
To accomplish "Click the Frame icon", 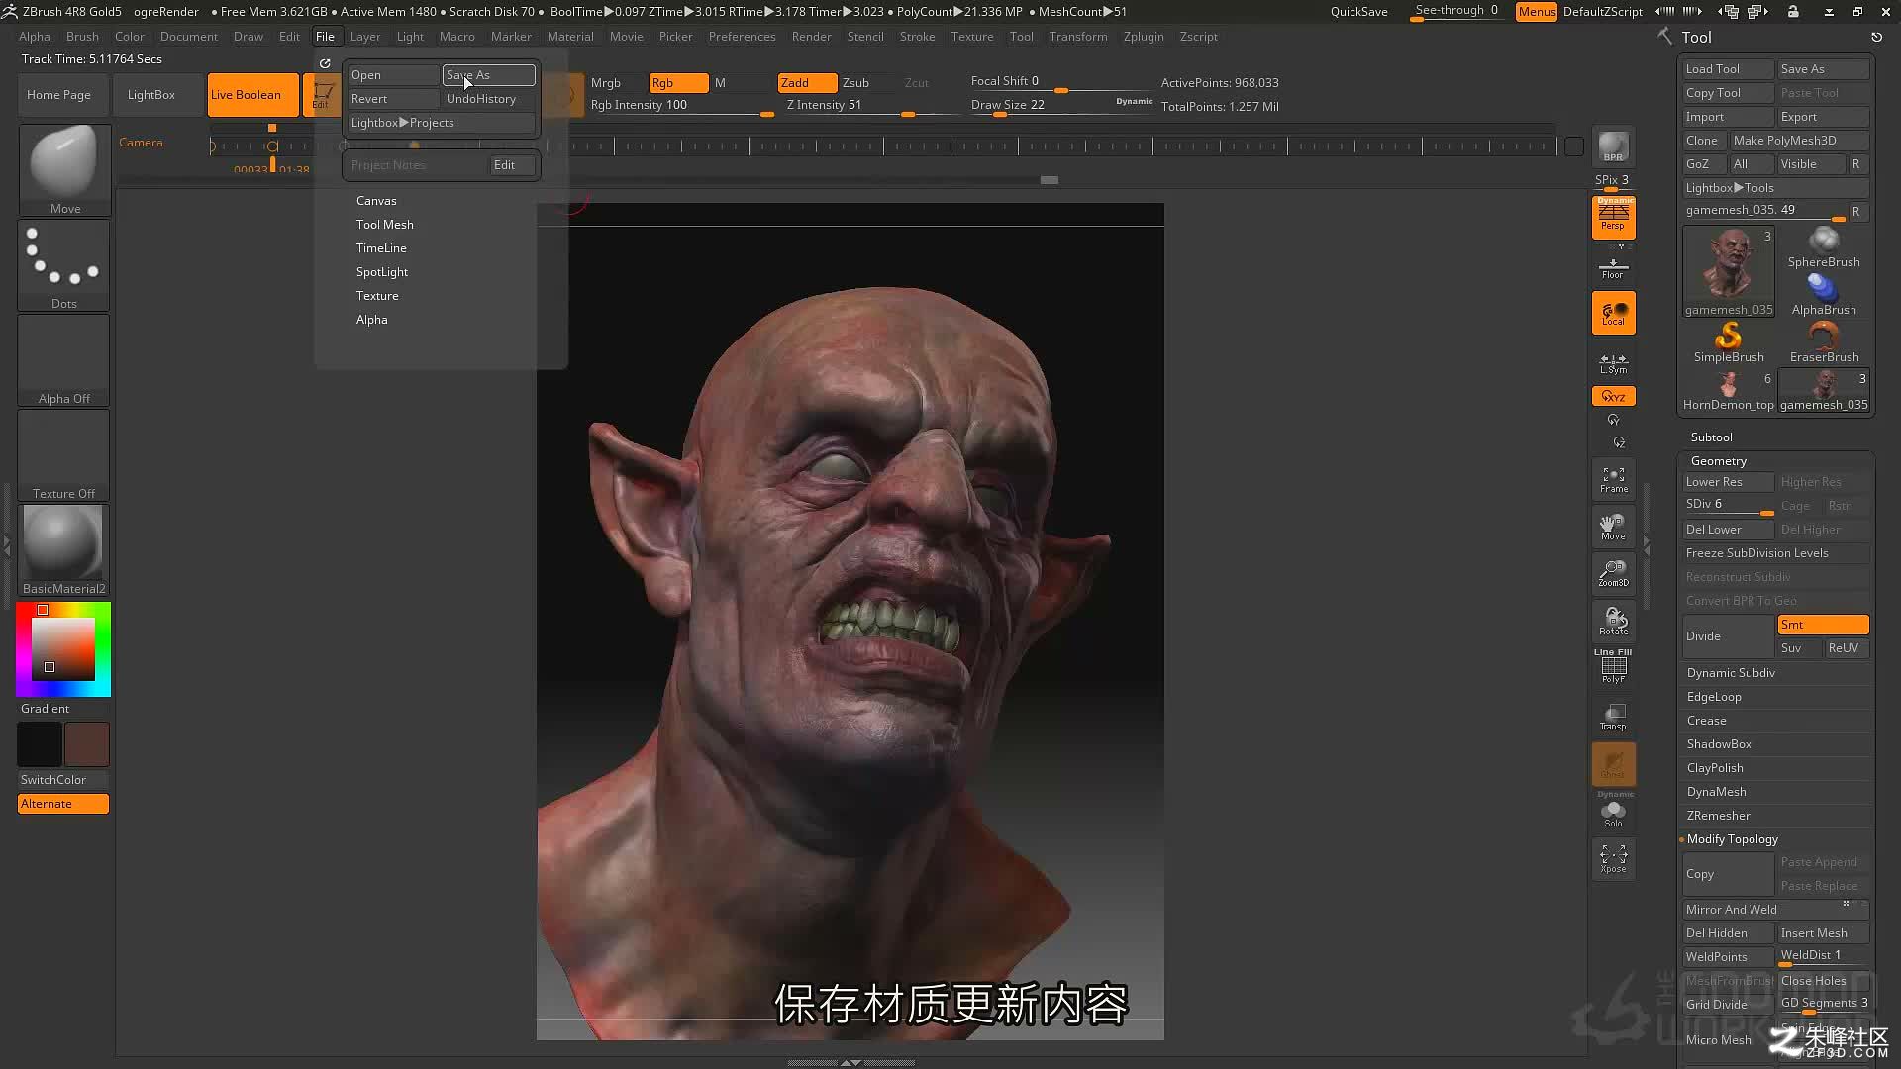I will [x=1613, y=479].
